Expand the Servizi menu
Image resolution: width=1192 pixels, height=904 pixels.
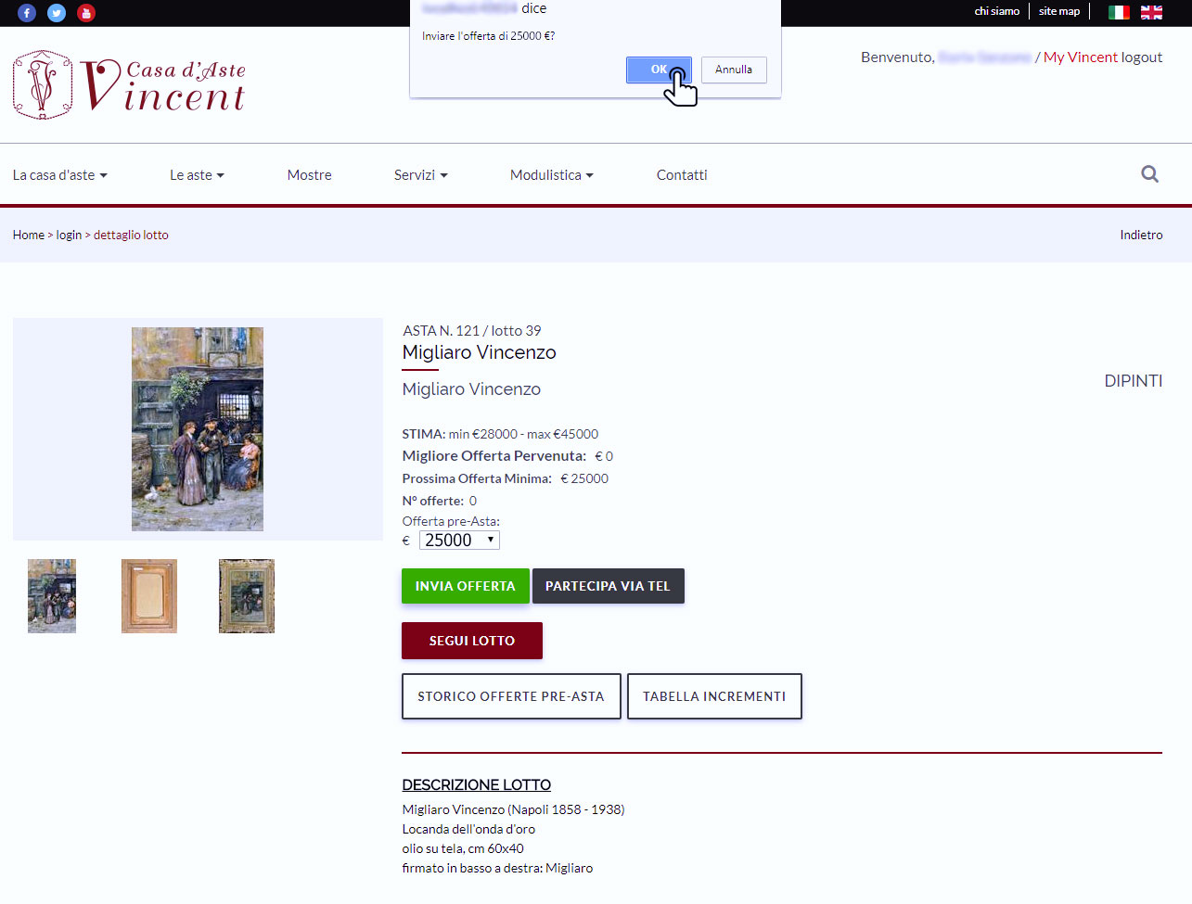point(421,175)
